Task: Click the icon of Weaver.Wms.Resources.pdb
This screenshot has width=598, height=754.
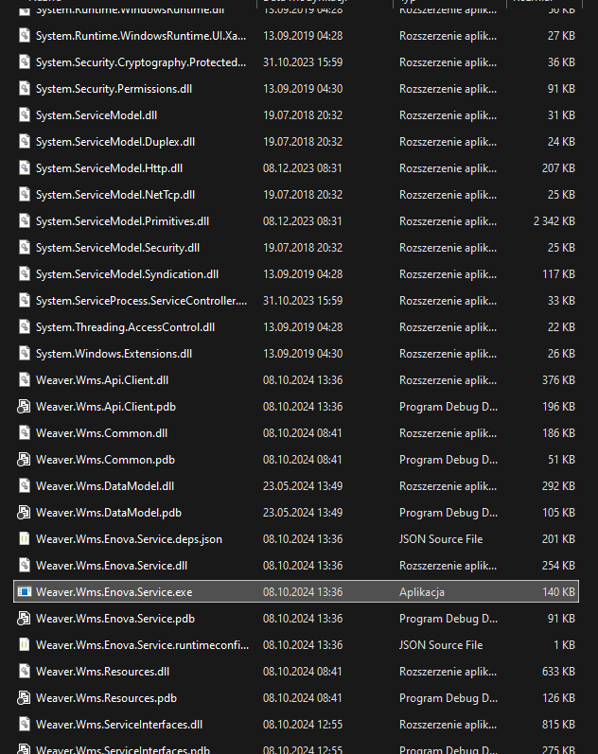Action: pos(24,698)
